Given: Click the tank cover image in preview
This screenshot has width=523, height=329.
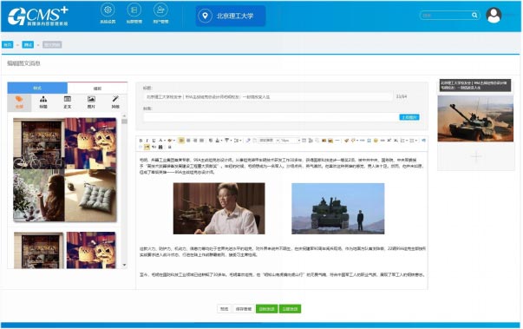Looking at the screenshot, I should [475, 118].
